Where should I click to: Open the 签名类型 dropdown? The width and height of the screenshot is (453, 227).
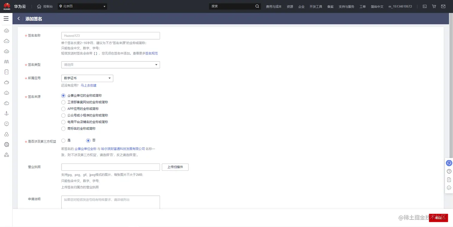click(x=111, y=65)
